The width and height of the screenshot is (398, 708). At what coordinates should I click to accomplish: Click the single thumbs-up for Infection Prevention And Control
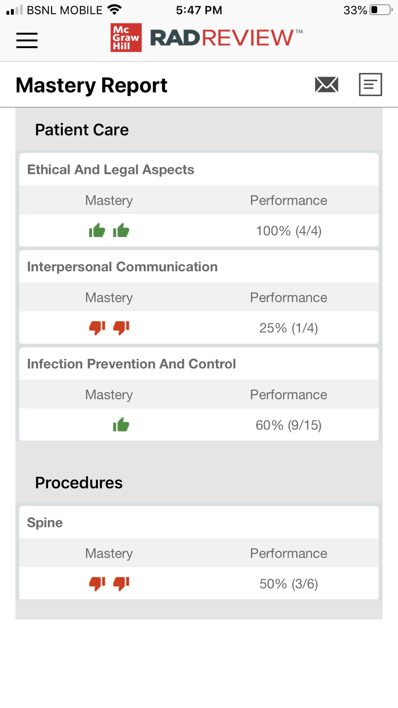coord(121,425)
